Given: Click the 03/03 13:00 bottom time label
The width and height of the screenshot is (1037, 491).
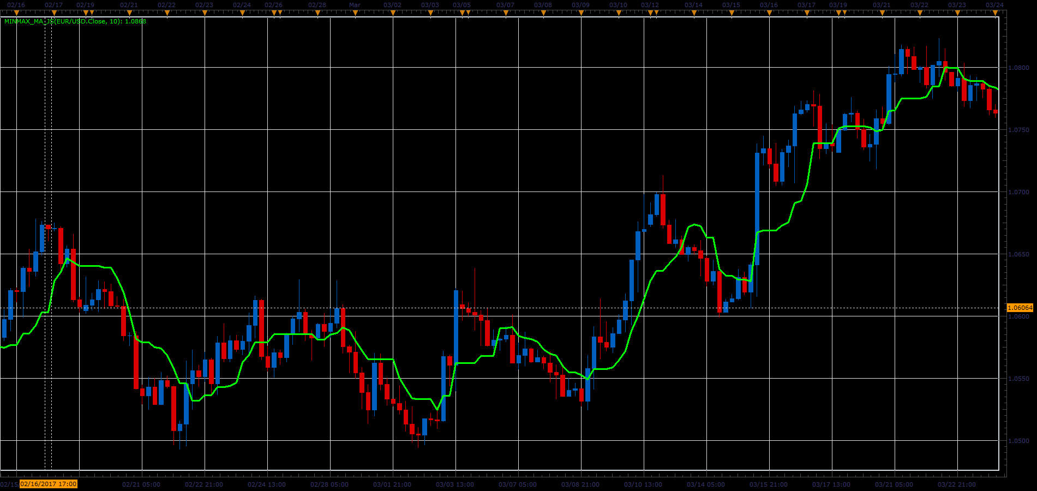Looking at the screenshot, I should pyautogui.click(x=455, y=484).
